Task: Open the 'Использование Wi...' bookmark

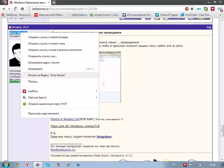Action: 137,15
